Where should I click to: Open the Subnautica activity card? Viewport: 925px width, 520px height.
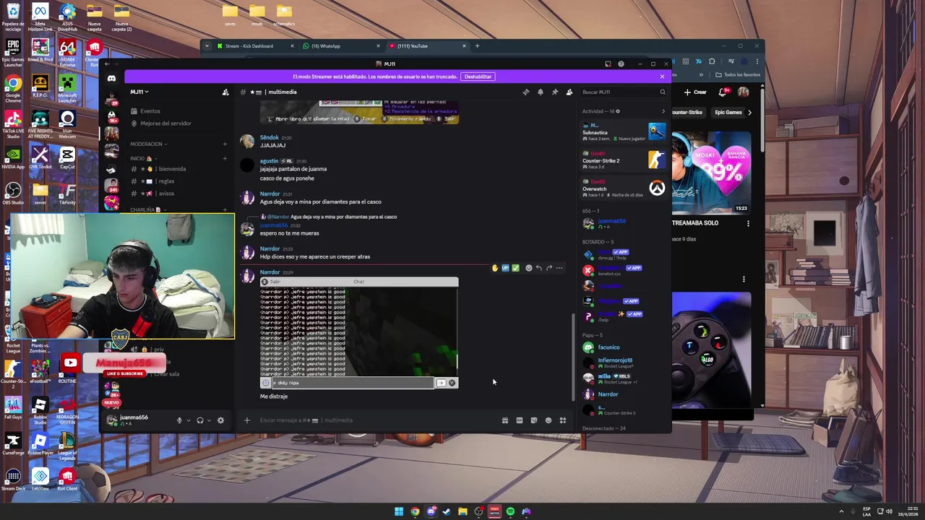point(624,131)
